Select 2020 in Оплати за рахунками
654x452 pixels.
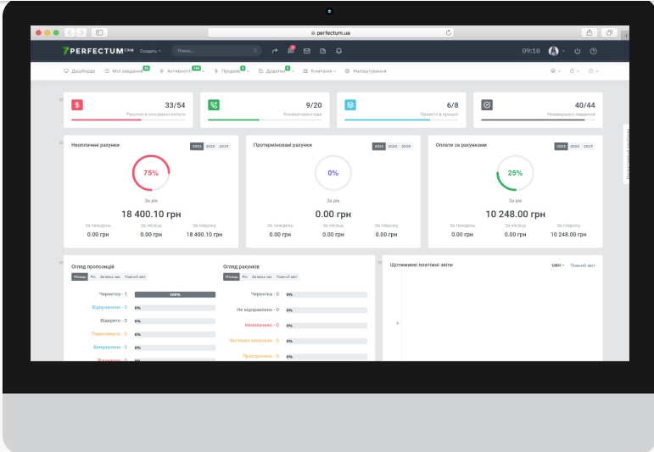[x=575, y=147]
